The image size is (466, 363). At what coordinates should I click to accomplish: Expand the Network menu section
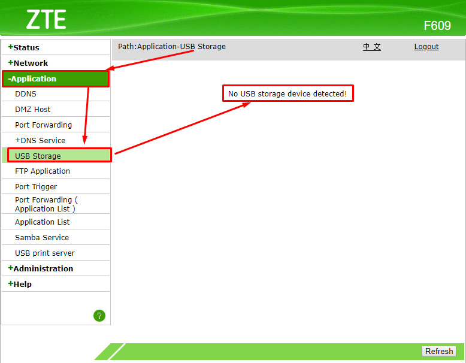(x=28, y=63)
